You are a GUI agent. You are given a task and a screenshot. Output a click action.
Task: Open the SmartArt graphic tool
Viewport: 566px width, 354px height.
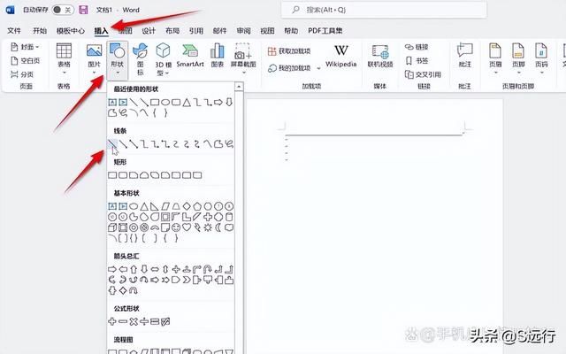click(190, 56)
